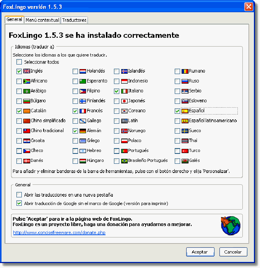Uncheck the Italiano language checkbox
Image resolution: width=260 pixels, height=268 pixels.
(x=117, y=91)
